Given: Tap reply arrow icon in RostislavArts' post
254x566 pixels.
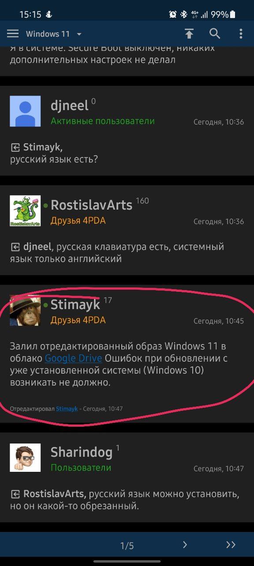Looking at the screenshot, I should click(x=15, y=247).
